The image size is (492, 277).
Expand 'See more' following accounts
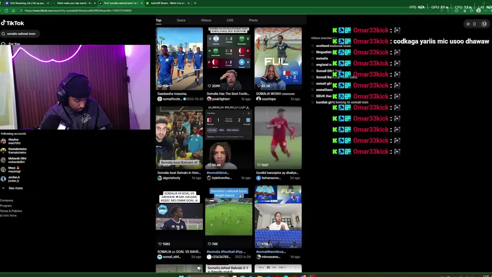12,188
